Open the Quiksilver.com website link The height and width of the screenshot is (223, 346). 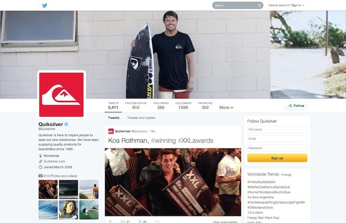pos(54,161)
